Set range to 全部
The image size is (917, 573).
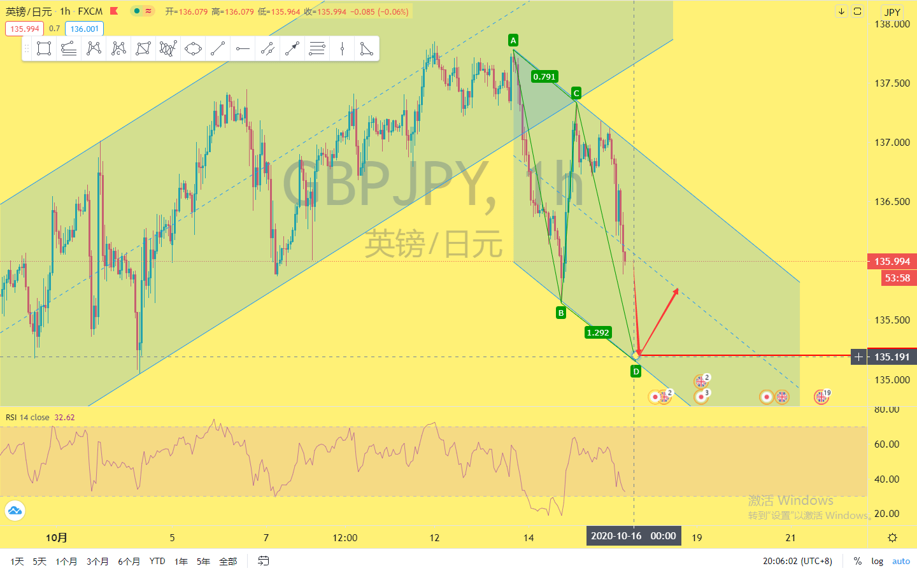click(x=228, y=561)
